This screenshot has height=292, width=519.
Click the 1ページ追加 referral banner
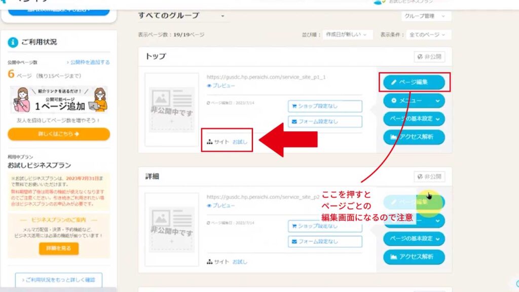tap(59, 100)
